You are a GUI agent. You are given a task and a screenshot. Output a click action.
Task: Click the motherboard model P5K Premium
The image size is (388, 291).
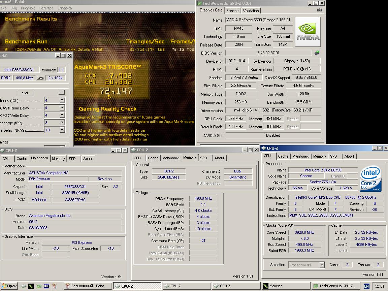pos(58,179)
